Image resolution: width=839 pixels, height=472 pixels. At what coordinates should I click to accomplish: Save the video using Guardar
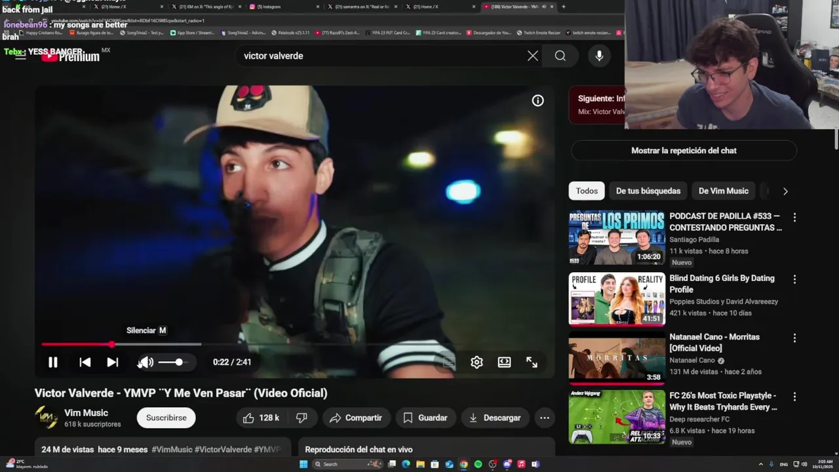click(x=425, y=418)
